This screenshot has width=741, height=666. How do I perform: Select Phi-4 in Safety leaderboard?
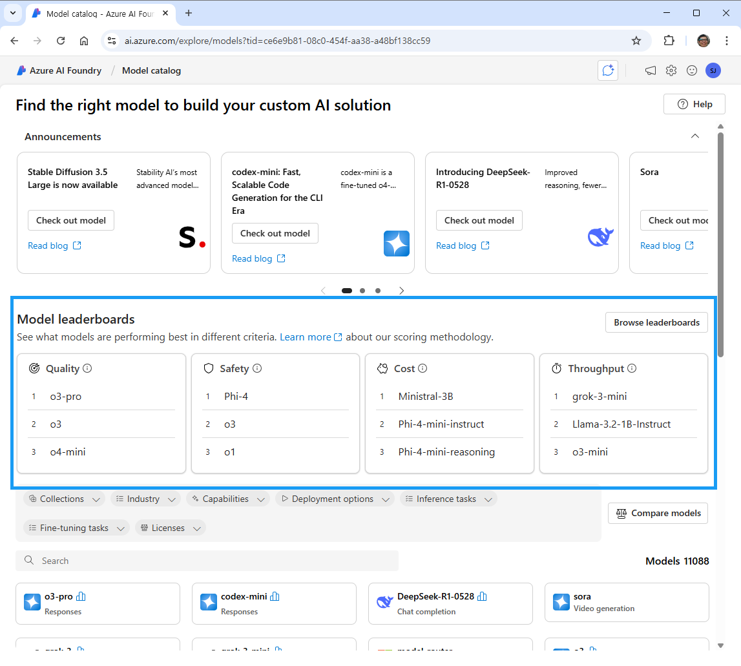[x=236, y=397]
